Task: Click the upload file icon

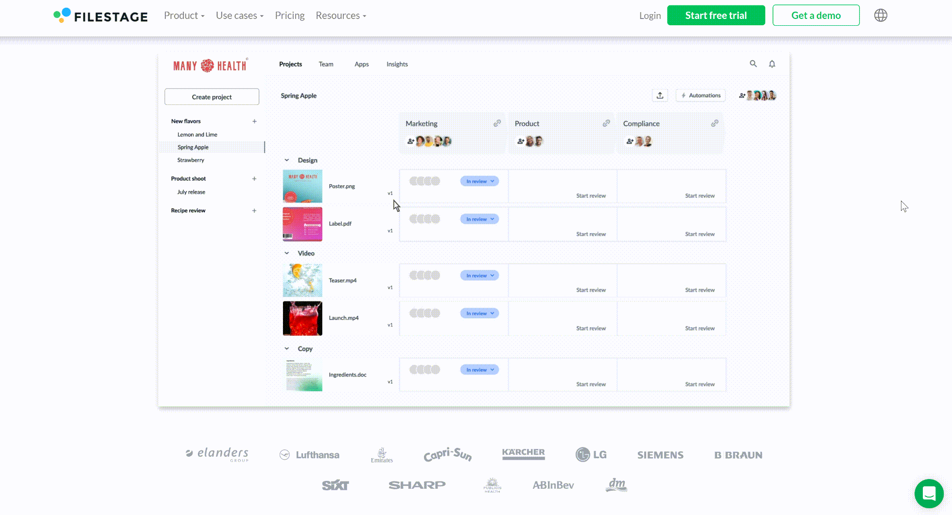Action: click(x=660, y=95)
